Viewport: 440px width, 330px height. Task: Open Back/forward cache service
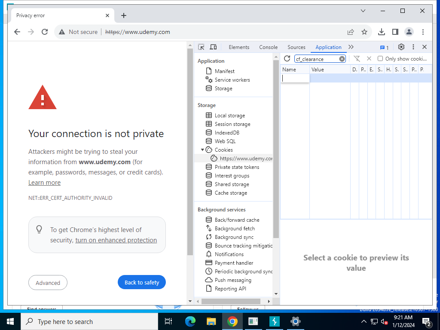point(237,220)
